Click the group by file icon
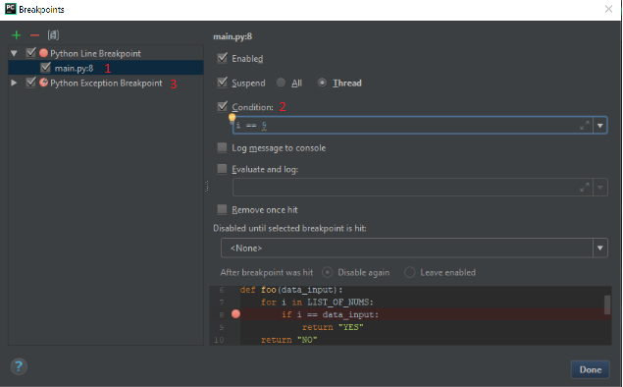The width and height of the screenshot is (623, 387). click(x=53, y=35)
